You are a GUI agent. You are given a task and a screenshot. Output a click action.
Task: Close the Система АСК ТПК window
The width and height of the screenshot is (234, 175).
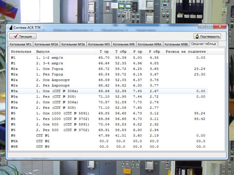[220, 26]
